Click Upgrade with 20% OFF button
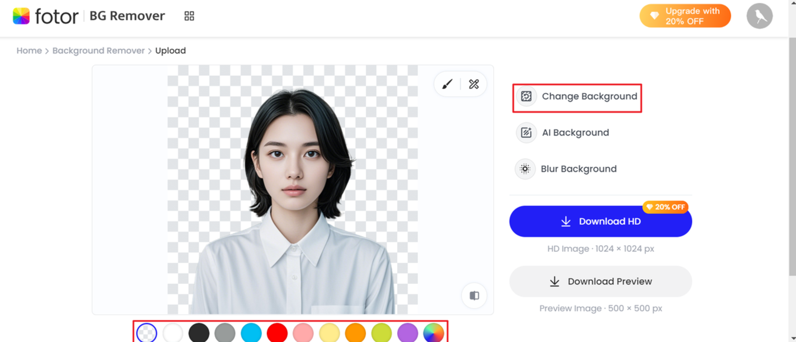This screenshot has width=796, height=342. point(685,16)
